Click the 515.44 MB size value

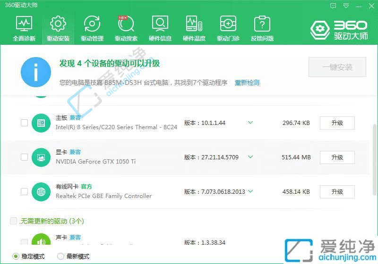click(x=296, y=157)
